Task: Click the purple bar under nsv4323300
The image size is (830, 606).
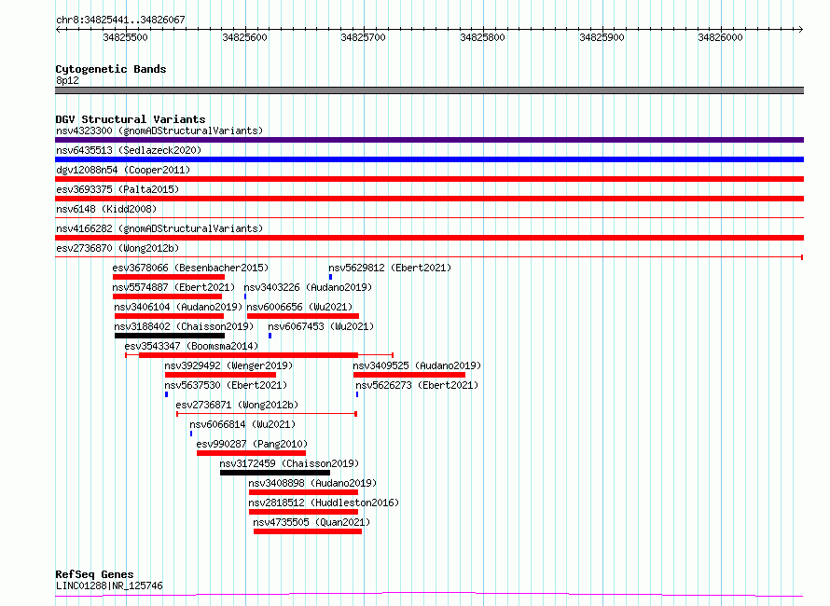Action: coord(429,140)
